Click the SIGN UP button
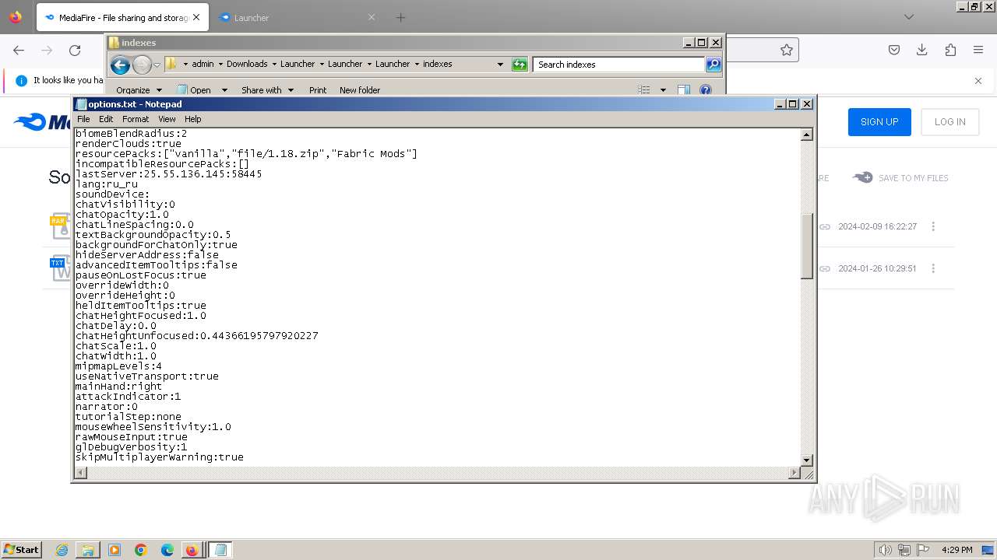 (x=879, y=122)
